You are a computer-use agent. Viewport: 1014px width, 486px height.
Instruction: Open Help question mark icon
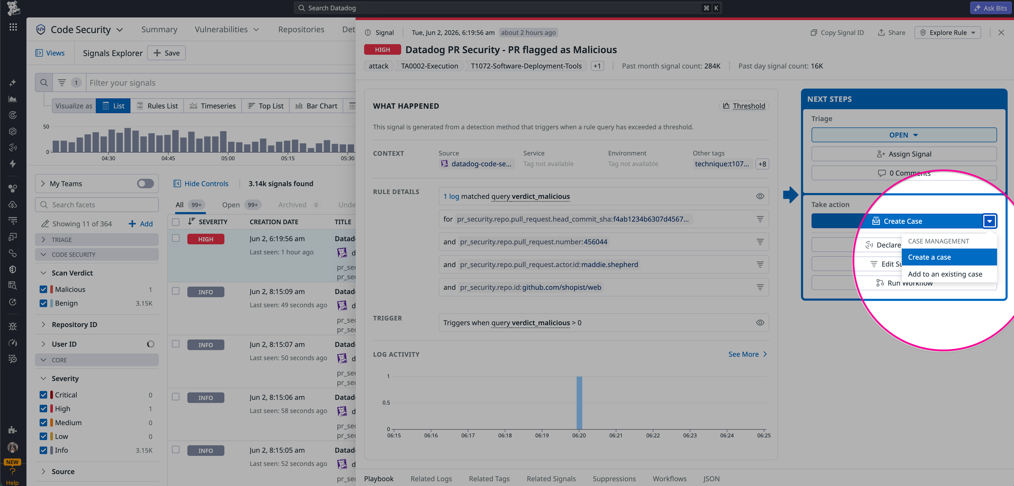(x=12, y=471)
